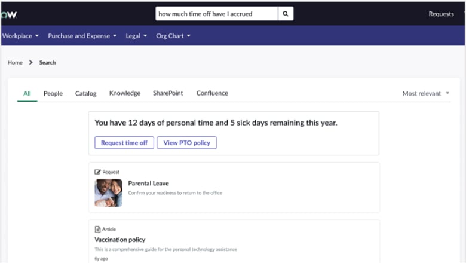The image size is (466, 263).
Task: Go to Home in the breadcrumb
Action: (15, 62)
